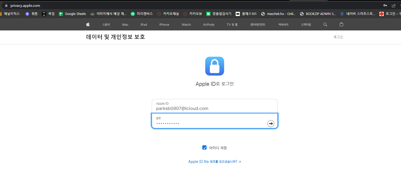Open 액세서리 in Apple navigation
This screenshot has width=401, height=196.
[283, 25]
